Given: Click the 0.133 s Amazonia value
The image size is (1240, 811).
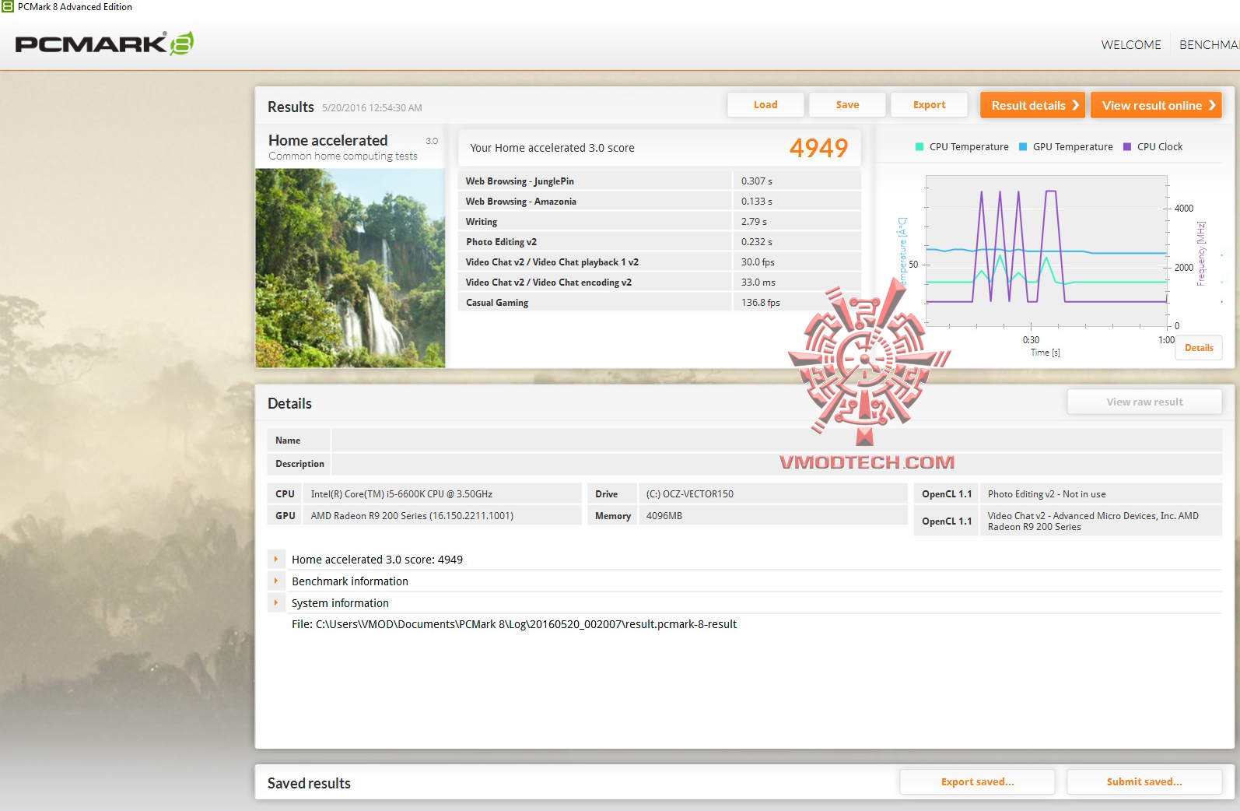Looking at the screenshot, I should 756,202.
